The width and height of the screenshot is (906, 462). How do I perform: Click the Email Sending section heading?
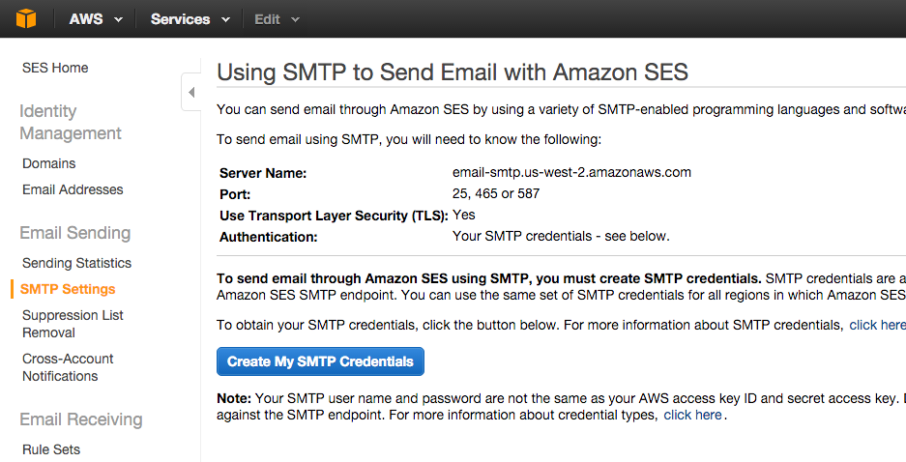tap(75, 233)
